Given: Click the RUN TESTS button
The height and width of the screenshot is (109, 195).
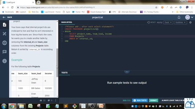Looking at the screenshot, I should (140, 100).
